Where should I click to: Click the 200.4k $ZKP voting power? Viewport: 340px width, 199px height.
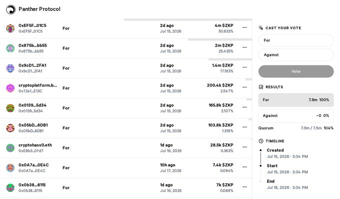pos(220,85)
